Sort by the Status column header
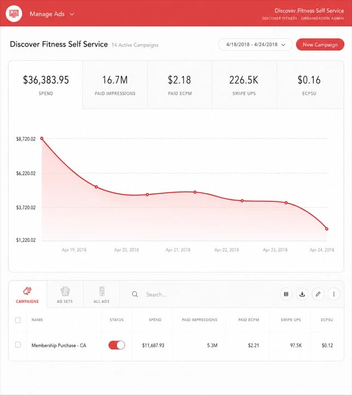Image resolution: width=352 pixels, height=395 pixels. (x=117, y=320)
